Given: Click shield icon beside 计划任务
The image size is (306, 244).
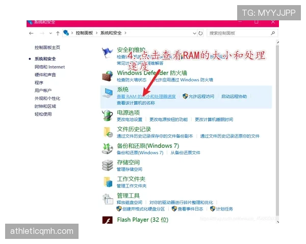Looking at the screenshot, I should click(x=213, y=209).
